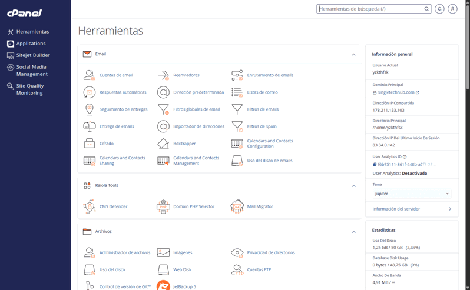The width and height of the screenshot is (470, 290).
Task: Click the search magnifier icon
Action: pyautogui.click(x=426, y=9)
